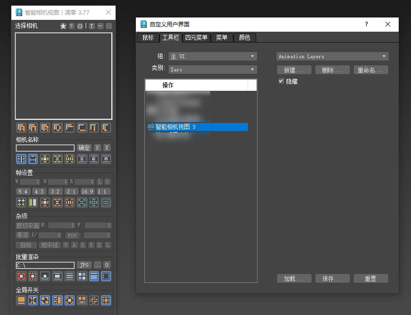Screen dimensions: 411x315
Task: Toggle highlighted orange film-frame icon ending the 全局开关 row
Action: click(106, 300)
